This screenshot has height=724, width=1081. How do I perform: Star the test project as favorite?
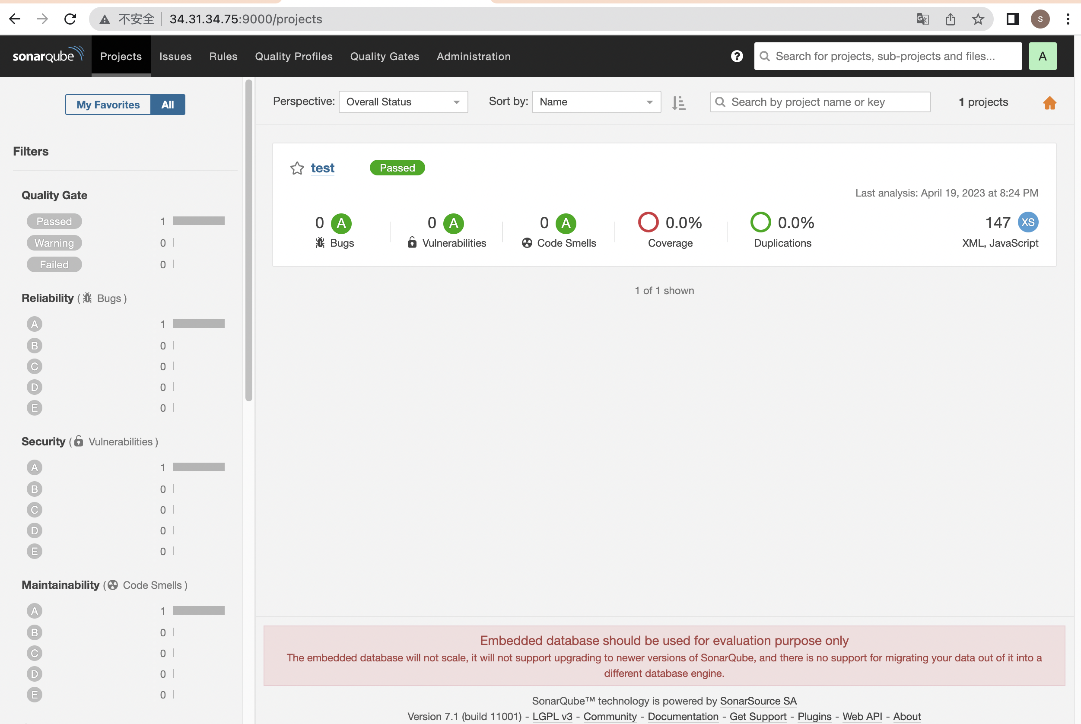pos(297,168)
